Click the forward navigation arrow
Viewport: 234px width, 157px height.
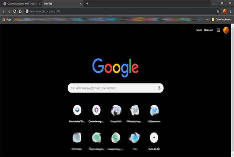[x=9, y=11]
